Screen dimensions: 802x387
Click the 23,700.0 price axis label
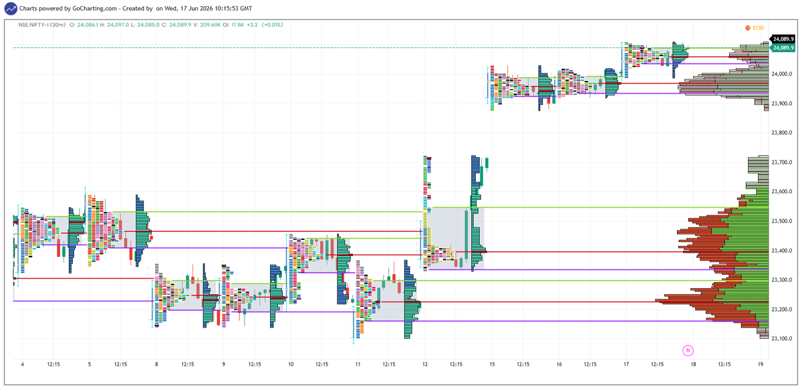[782, 162]
